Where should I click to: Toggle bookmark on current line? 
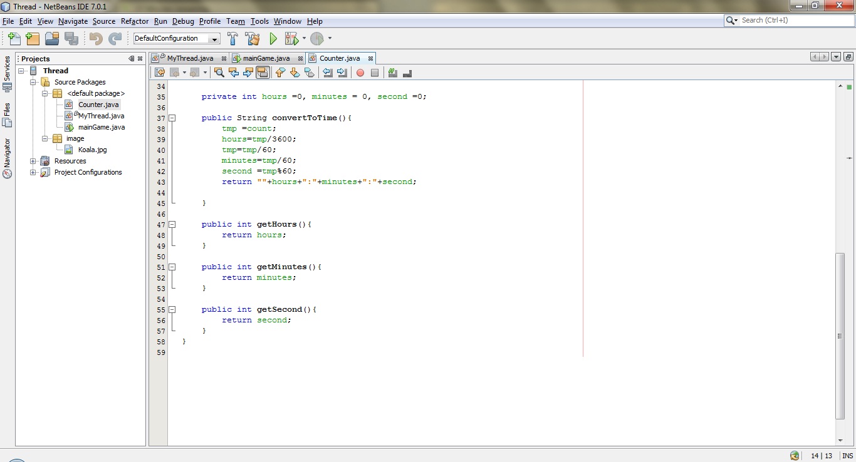pyautogui.click(x=309, y=73)
